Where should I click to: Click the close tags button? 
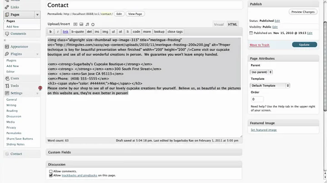click(x=175, y=32)
